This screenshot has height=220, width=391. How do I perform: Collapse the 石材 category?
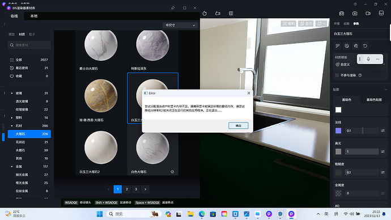coord(12,126)
